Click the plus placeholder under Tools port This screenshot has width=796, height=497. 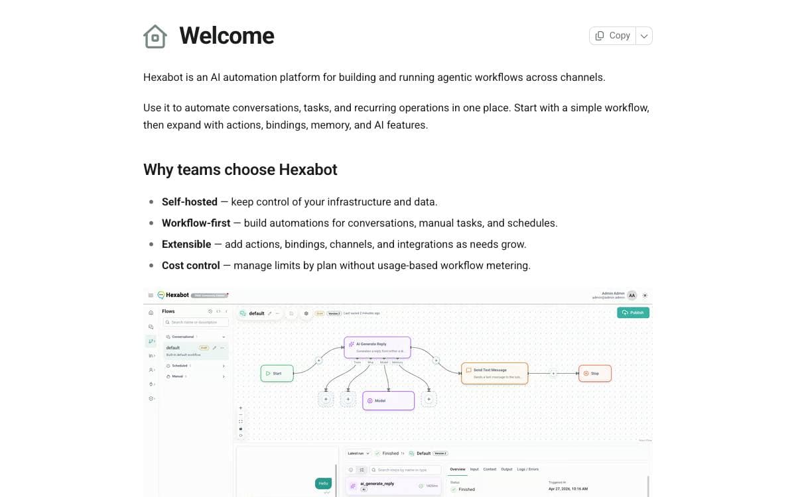point(326,399)
